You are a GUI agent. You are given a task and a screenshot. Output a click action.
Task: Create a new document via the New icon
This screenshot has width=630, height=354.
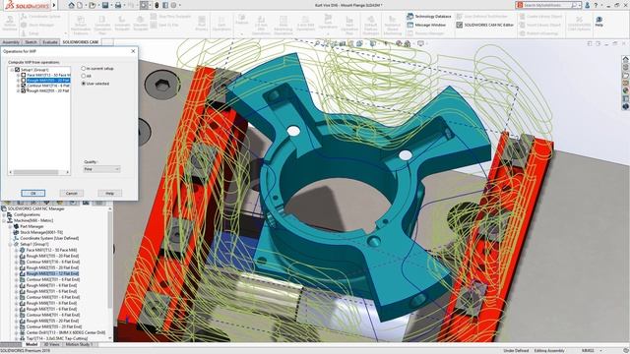(80, 5)
